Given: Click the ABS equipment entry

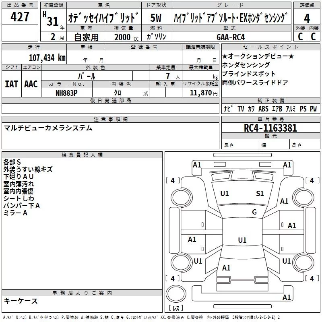Looking at the screenshot, I should point(263,109).
